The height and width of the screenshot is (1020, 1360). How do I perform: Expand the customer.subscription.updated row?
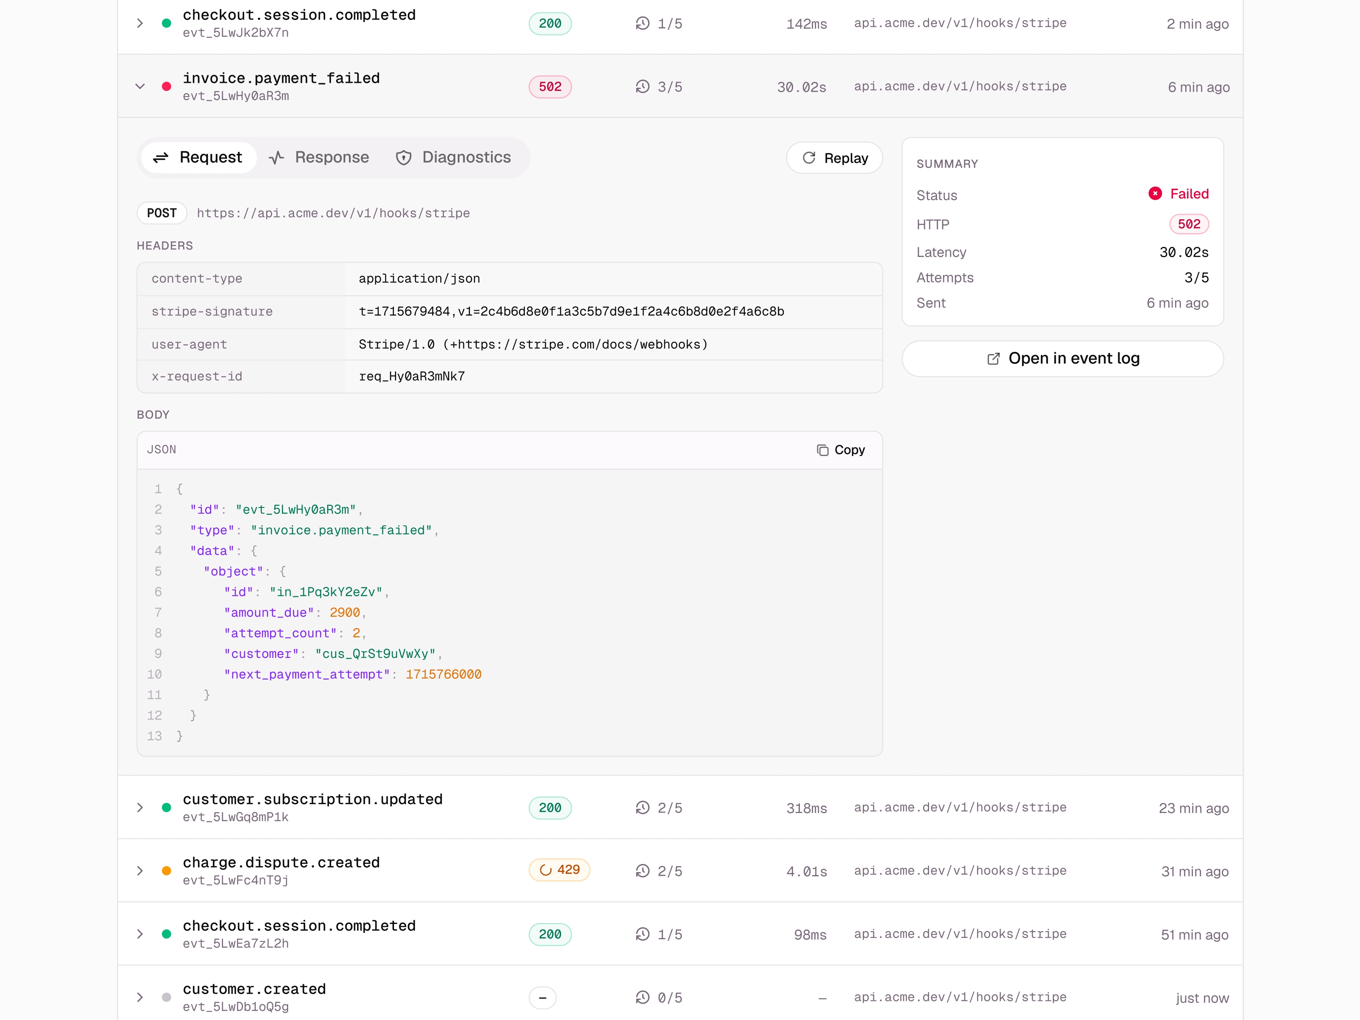click(x=140, y=807)
